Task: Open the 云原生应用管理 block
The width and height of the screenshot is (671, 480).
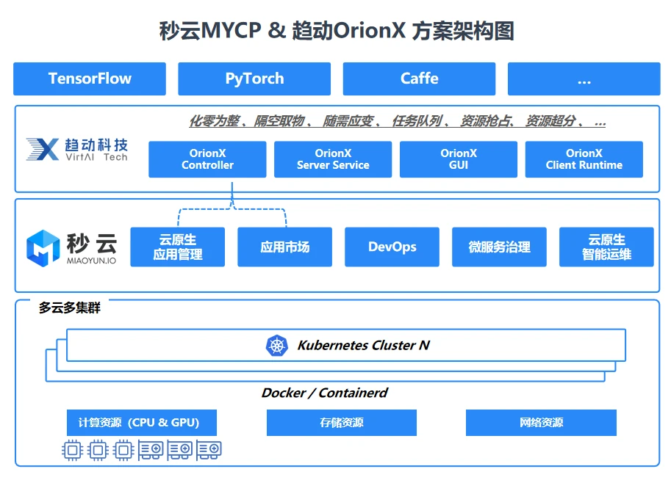Action: coord(178,247)
